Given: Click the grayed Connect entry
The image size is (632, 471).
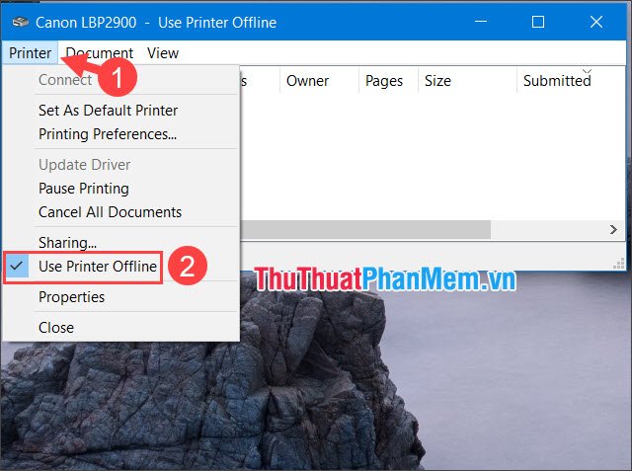Looking at the screenshot, I should point(65,80).
